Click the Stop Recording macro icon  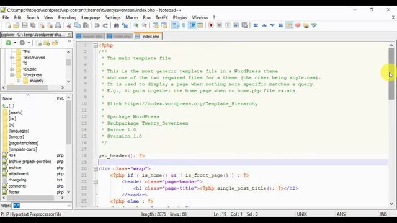click(219, 25)
